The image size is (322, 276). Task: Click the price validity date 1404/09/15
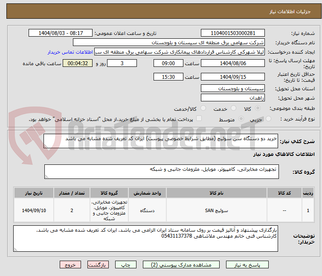(x=233, y=77)
